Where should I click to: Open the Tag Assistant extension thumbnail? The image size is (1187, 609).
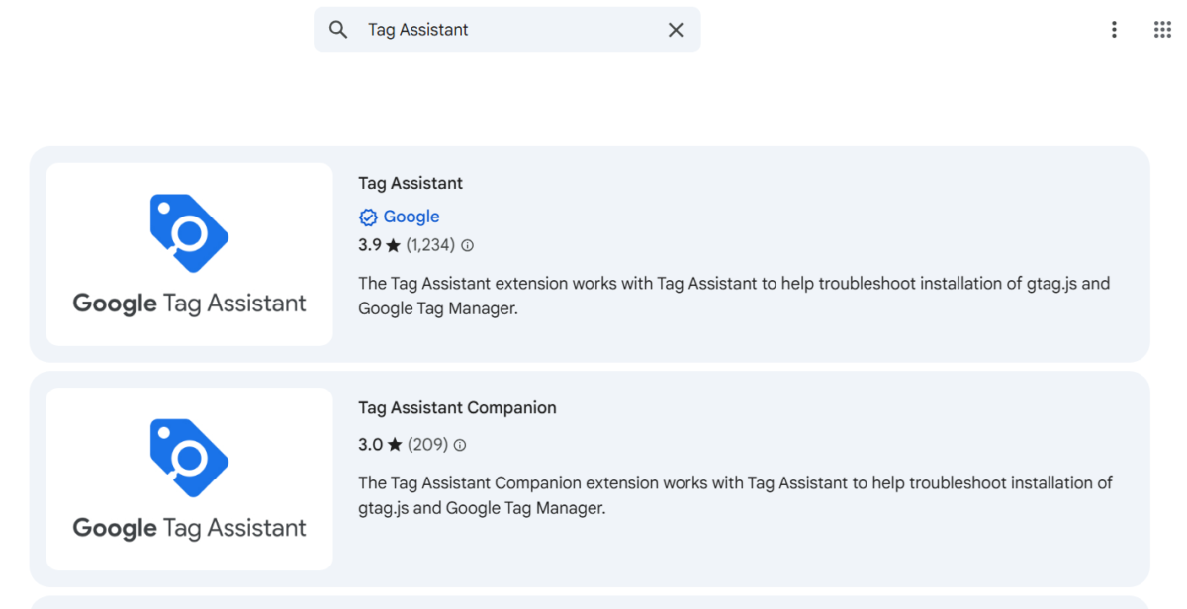pos(190,254)
